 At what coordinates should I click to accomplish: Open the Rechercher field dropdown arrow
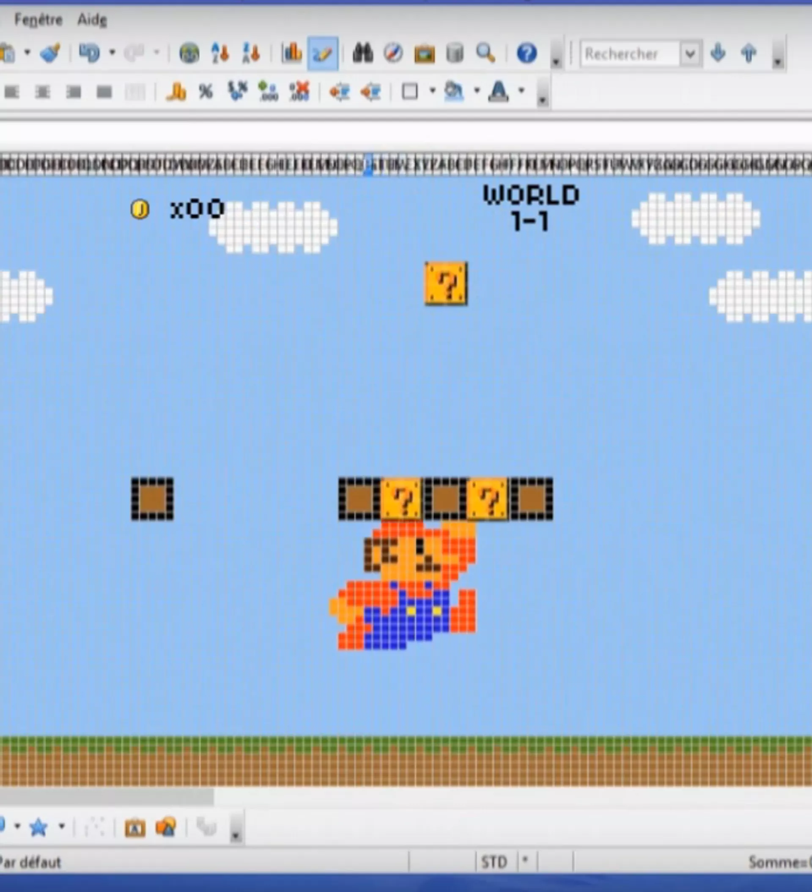pos(690,54)
